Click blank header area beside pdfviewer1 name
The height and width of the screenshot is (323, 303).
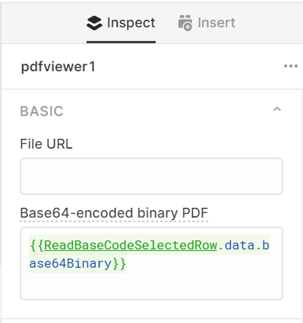tap(189, 67)
